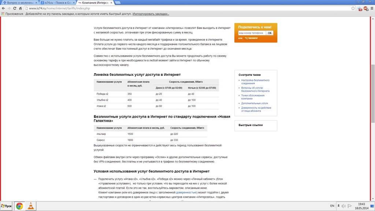Screen dimensions: 375x211
Task: Click the 350 price cell for Победа x2
Action: (x=129, y=94)
